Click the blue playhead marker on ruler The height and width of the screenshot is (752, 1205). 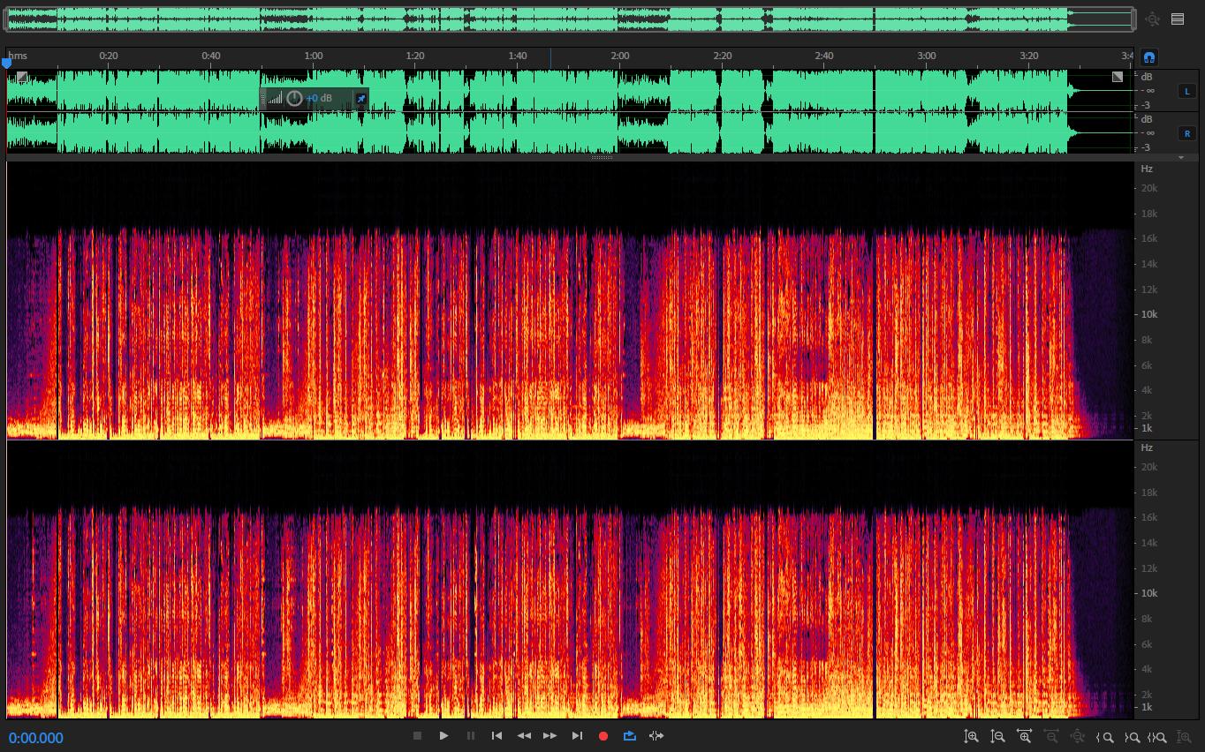(x=7, y=62)
